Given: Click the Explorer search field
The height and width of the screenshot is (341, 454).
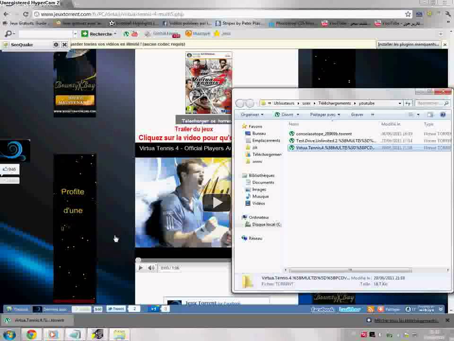Looking at the screenshot, I should click(x=433, y=103).
